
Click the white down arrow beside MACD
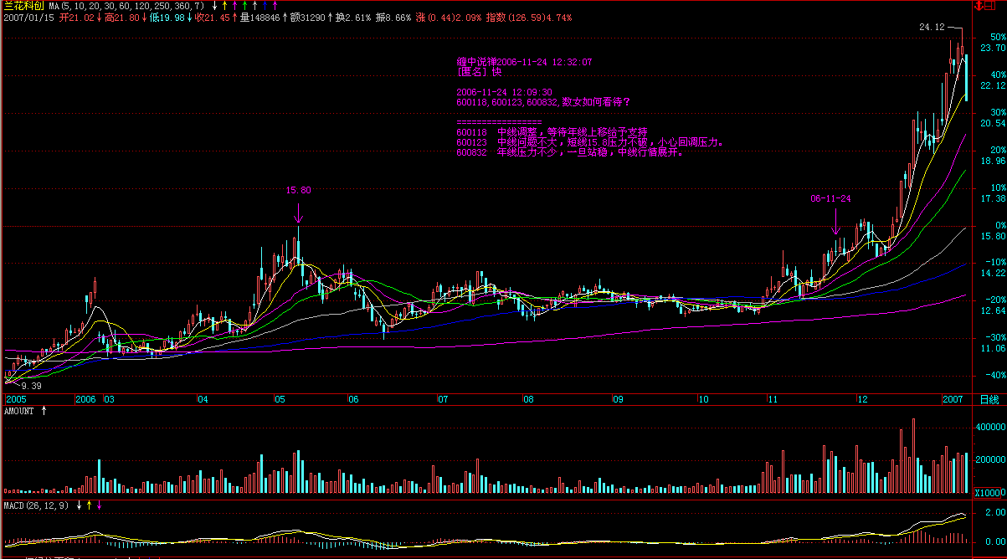pos(80,505)
